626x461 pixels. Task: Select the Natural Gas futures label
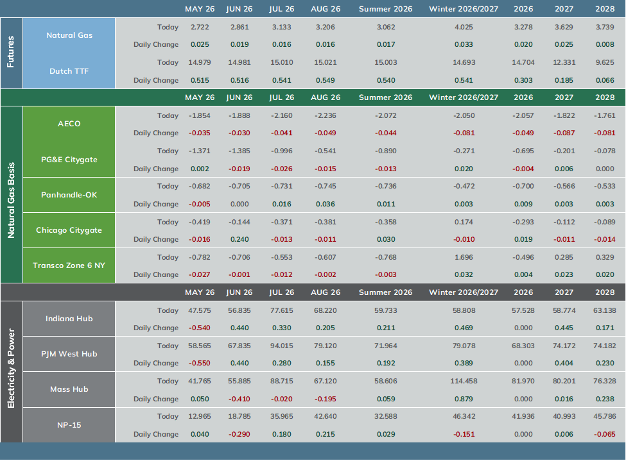pos(69,35)
